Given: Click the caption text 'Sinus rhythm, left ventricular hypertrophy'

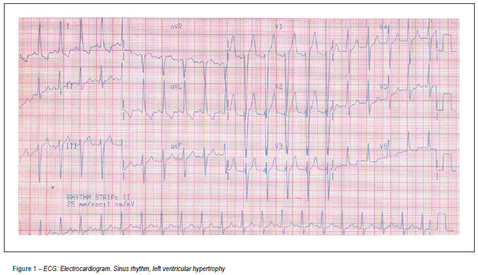Looking at the screenshot, I should [169, 269].
